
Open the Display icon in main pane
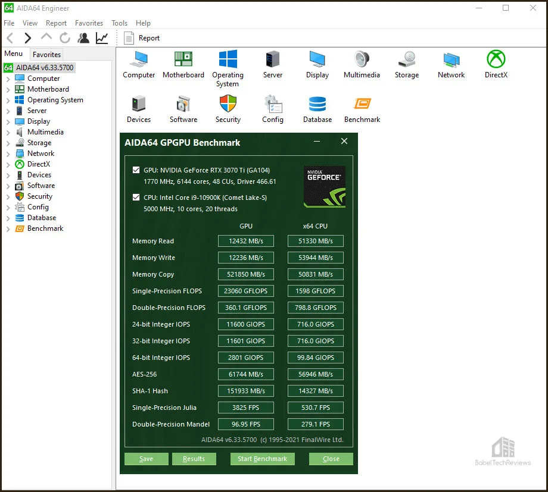pyautogui.click(x=317, y=65)
